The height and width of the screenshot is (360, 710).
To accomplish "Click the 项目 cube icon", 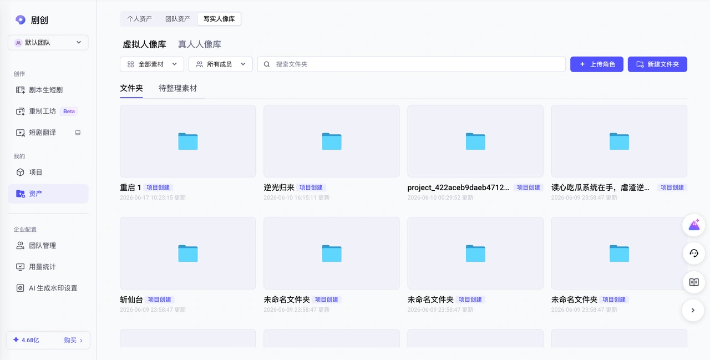I will (x=21, y=172).
